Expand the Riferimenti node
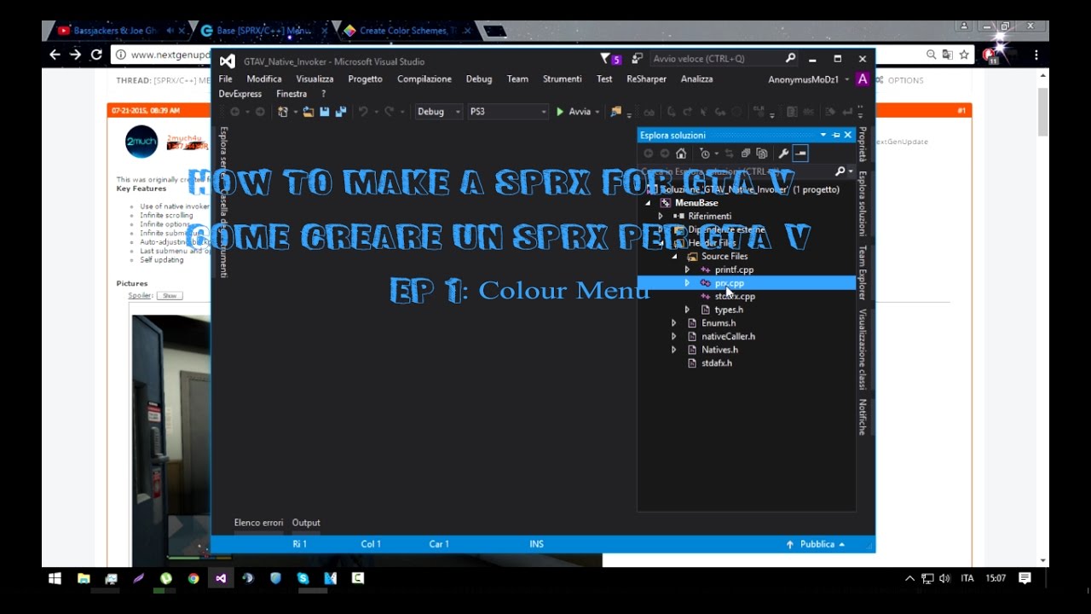The width and height of the screenshot is (1091, 614). click(661, 217)
